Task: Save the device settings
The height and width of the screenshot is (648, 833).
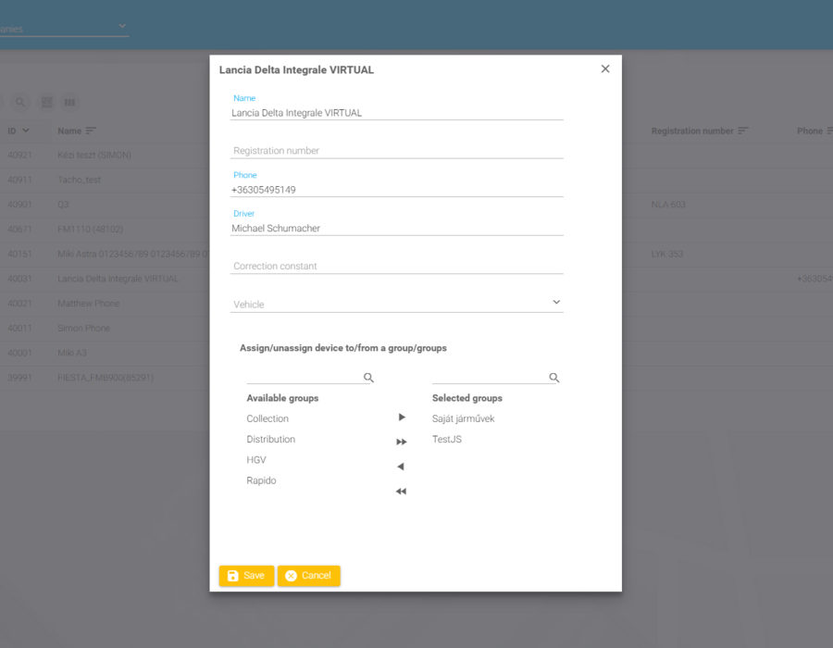Action: pos(246,576)
